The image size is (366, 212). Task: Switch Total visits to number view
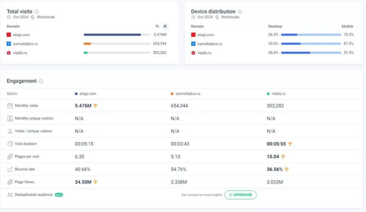click(x=165, y=26)
